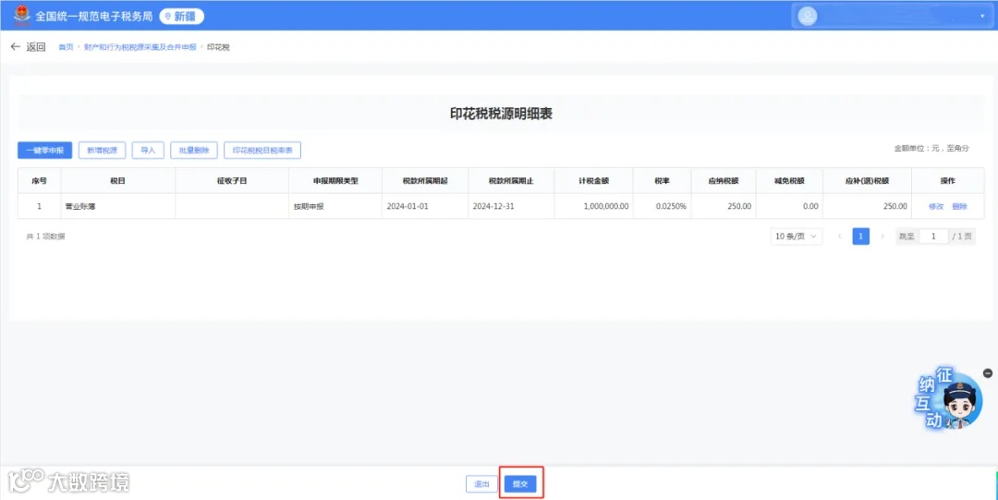Click the previous page arrow
The image size is (998, 500).
coord(839,237)
